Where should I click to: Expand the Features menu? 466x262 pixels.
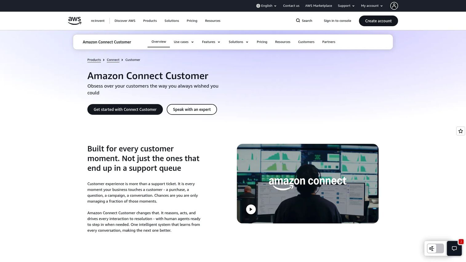tap(211, 42)
